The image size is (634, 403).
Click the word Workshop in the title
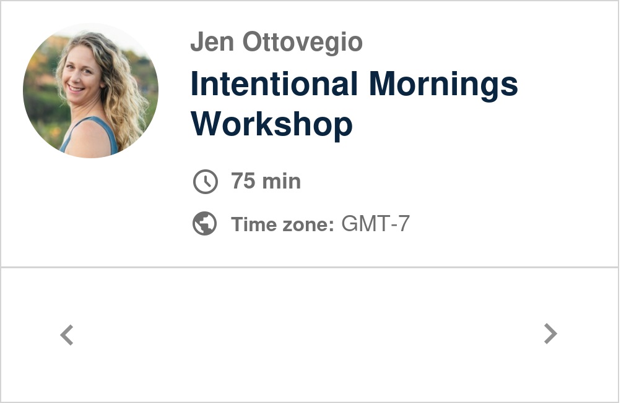pyautogui.click(x=272, y=124)
